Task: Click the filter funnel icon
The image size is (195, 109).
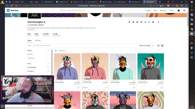Action: click(x=30, y=46)
